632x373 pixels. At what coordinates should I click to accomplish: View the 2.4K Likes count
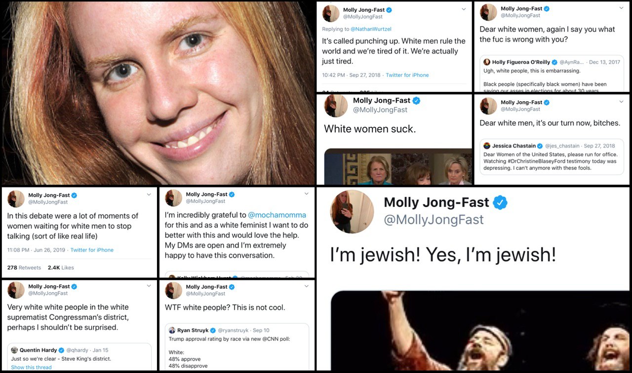pos(61,267)
